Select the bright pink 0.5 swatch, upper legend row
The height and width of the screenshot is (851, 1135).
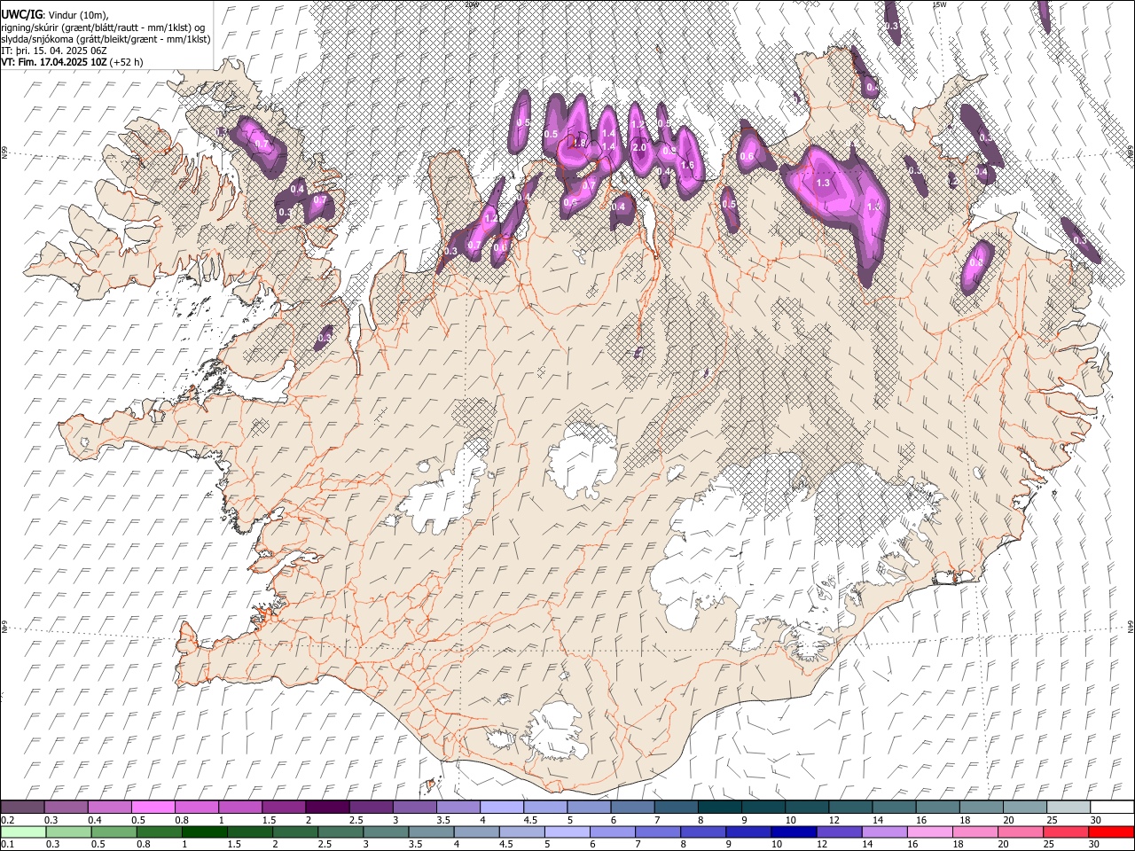pos(153,807)
